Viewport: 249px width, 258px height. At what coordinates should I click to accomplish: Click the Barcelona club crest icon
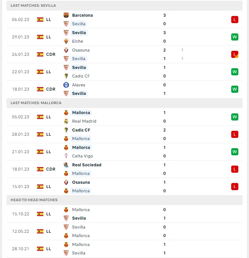66,15
